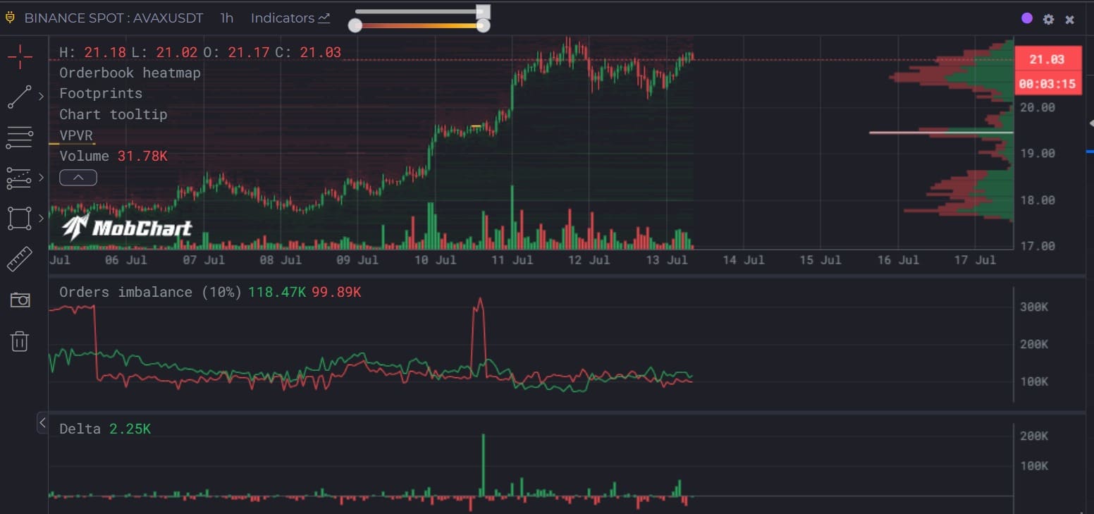Toggle the Orderbook heatmap indicator
Viewport: 1094px width, 514px height.
coord(130,73)
